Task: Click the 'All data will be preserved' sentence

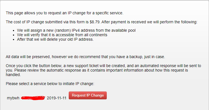Action: click(x=85, y=57)
